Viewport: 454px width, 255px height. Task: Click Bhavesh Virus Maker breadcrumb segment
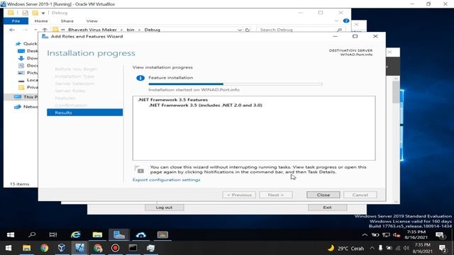[x=92, y=30]
